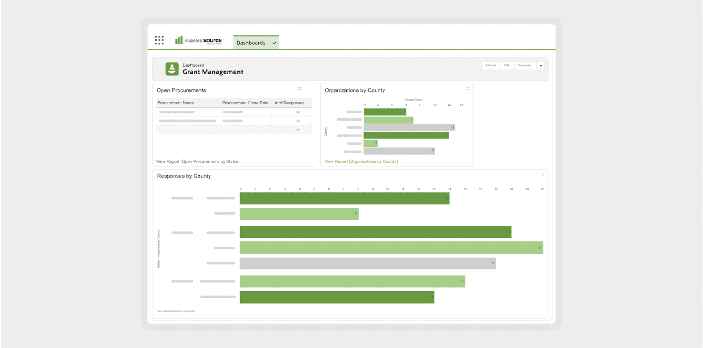The width and height of the screenshot is (703, 348).
Task: Click the Grant Management heading
Action: (213, 72)
